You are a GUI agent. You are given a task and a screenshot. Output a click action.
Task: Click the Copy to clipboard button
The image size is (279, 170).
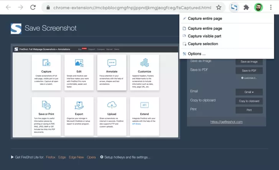[x=249, y=101]
